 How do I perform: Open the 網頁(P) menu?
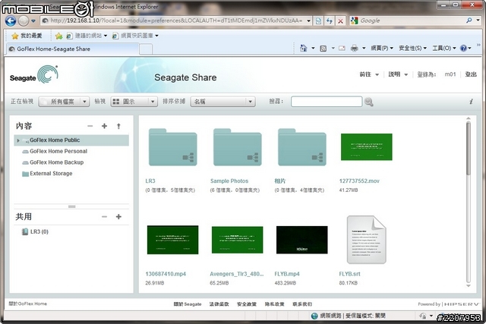click(382, 48)
